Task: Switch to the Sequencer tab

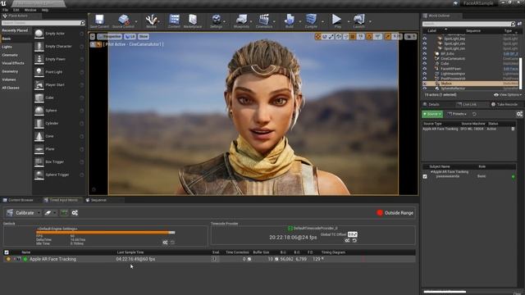Action: tap(96, 200)
